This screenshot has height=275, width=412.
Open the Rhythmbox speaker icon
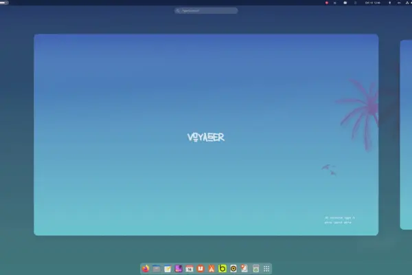pyautogui.click(x=233, y=268)
